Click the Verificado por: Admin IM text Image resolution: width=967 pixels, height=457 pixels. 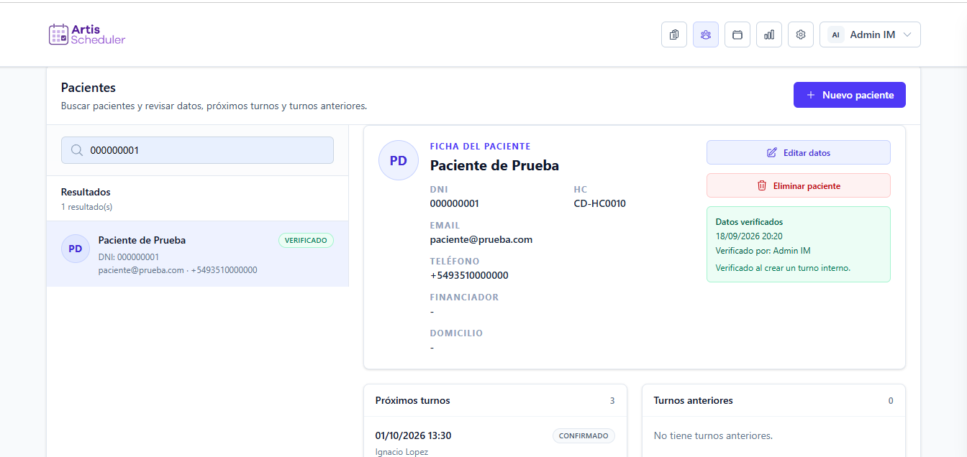763,251
